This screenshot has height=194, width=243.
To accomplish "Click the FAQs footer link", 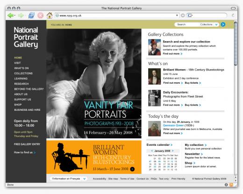I will tap(154, 179).
